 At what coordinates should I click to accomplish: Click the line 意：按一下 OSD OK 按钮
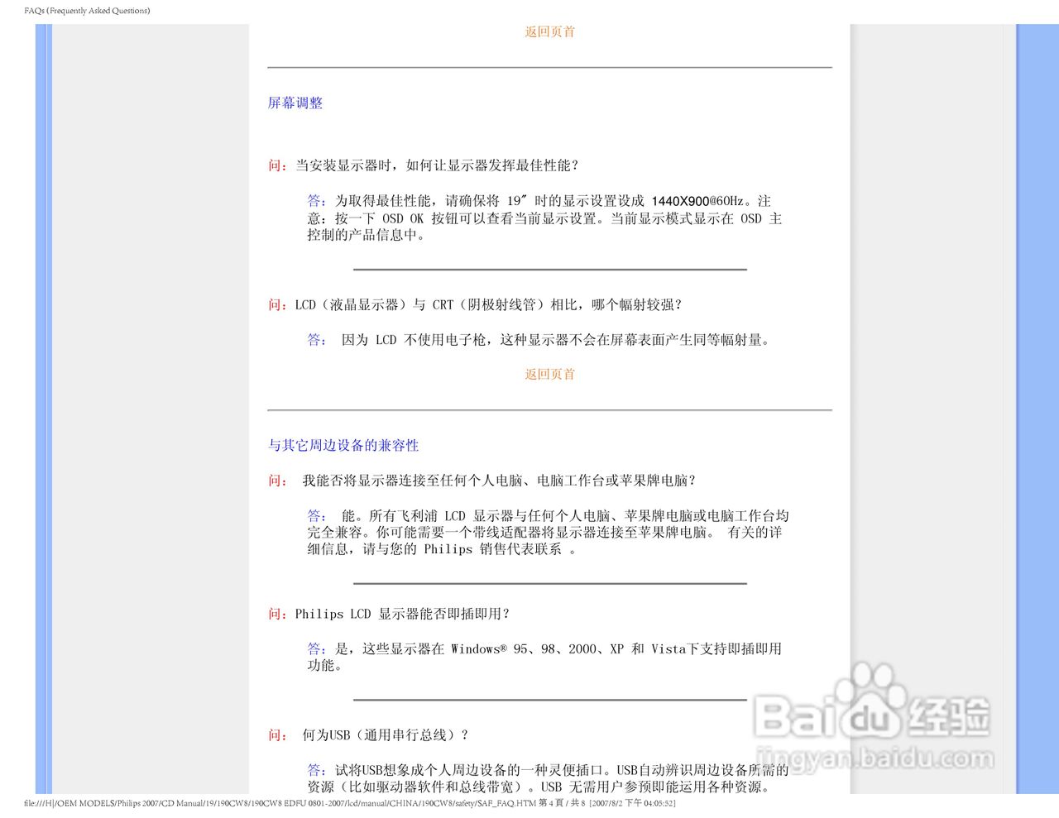tap(544, 219)
